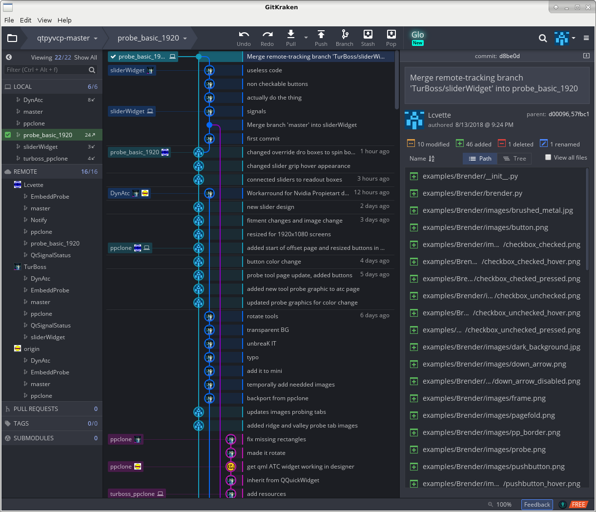596x512 pixels.
Task: Open the search magnifier in the toolbar
Action: pos(543,38)
